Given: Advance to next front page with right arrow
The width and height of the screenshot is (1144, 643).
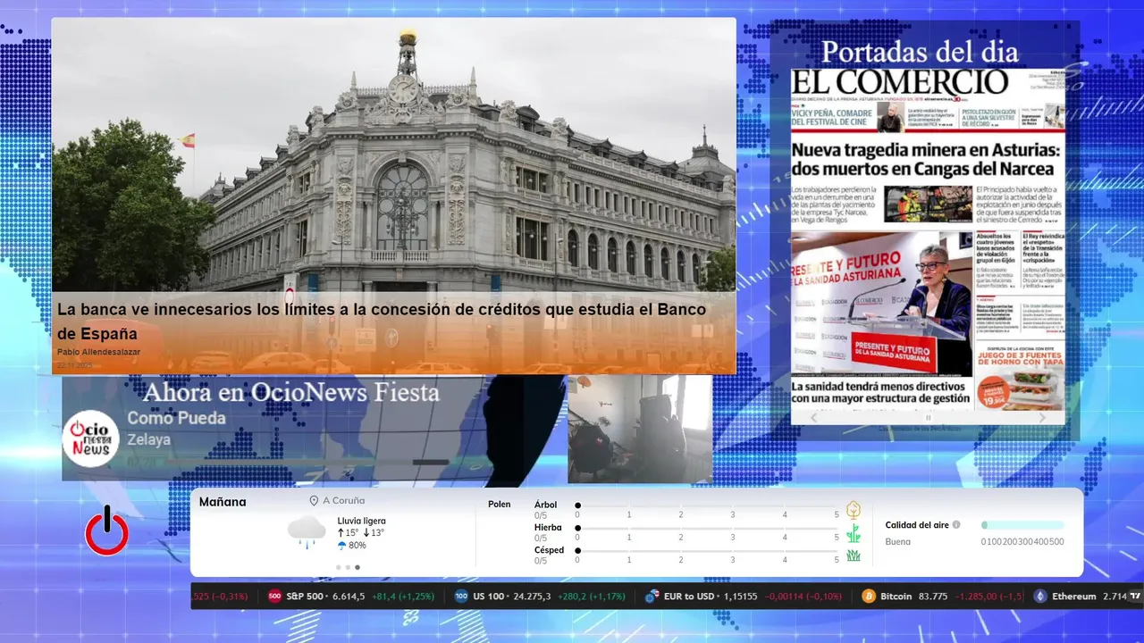Looking at the screenshot, I should 1042,417.
